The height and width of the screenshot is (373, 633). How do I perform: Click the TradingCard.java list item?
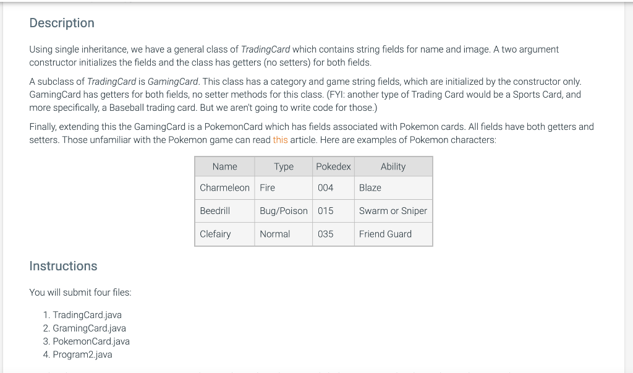(87, 315)
